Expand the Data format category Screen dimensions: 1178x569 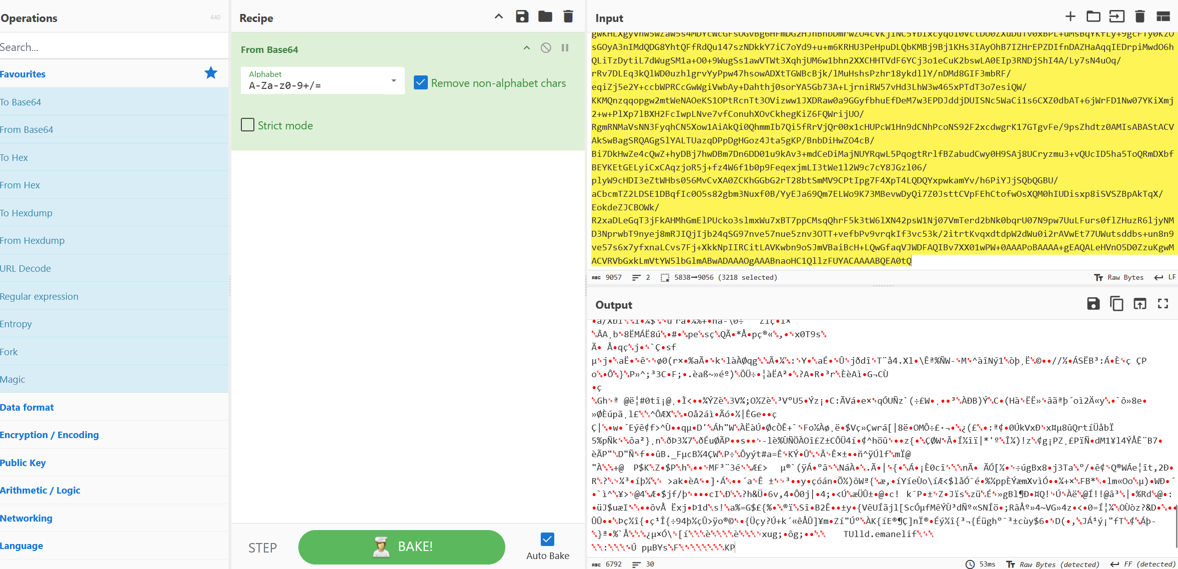point(27,407)
